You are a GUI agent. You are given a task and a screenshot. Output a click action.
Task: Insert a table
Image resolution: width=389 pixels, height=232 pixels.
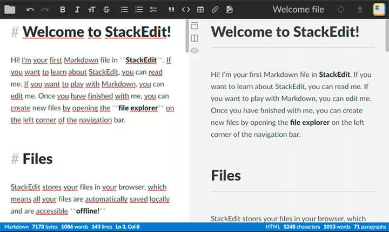200,10
